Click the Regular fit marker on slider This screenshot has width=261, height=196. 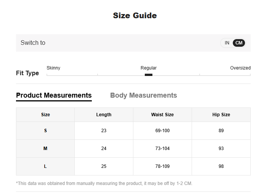point(149,75)
